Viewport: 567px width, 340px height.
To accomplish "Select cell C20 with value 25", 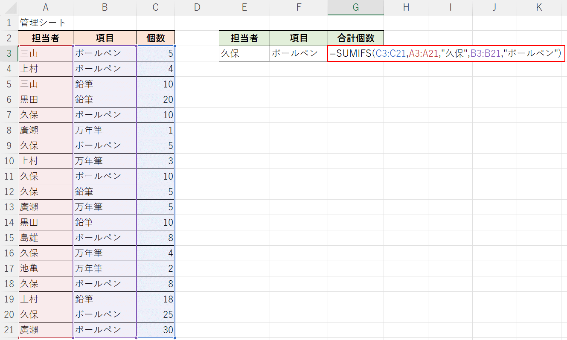I will 156,314.
